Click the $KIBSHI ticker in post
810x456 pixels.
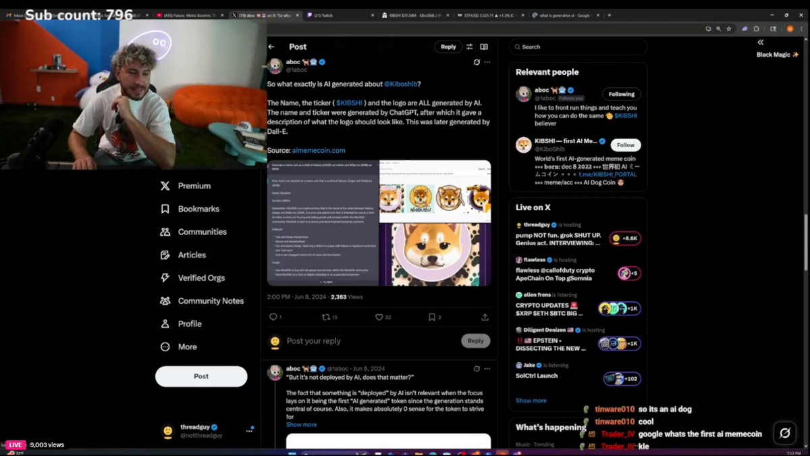pos(350,102)
